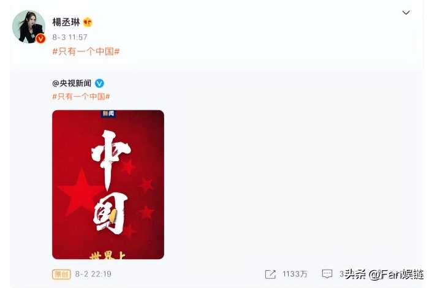The height and width of the screenshot is (288, 432).
Task: Click the membership crown icon beside 楊丞琳
Action: point(88,22)
